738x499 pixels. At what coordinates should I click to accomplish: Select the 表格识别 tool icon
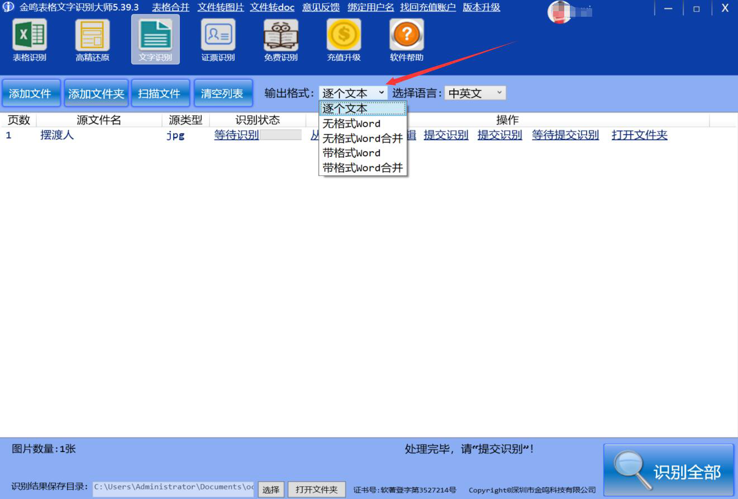(x=29, y=39)
